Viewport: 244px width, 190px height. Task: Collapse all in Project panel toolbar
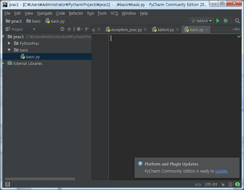tap(69, 29)
